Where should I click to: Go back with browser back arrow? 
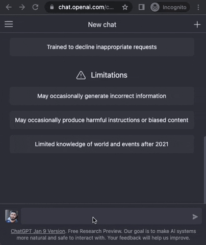9,7
